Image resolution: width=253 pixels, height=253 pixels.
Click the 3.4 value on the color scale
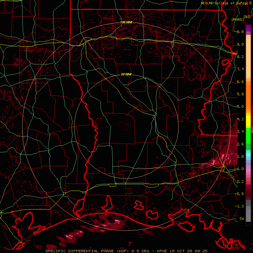pos(240,132)
